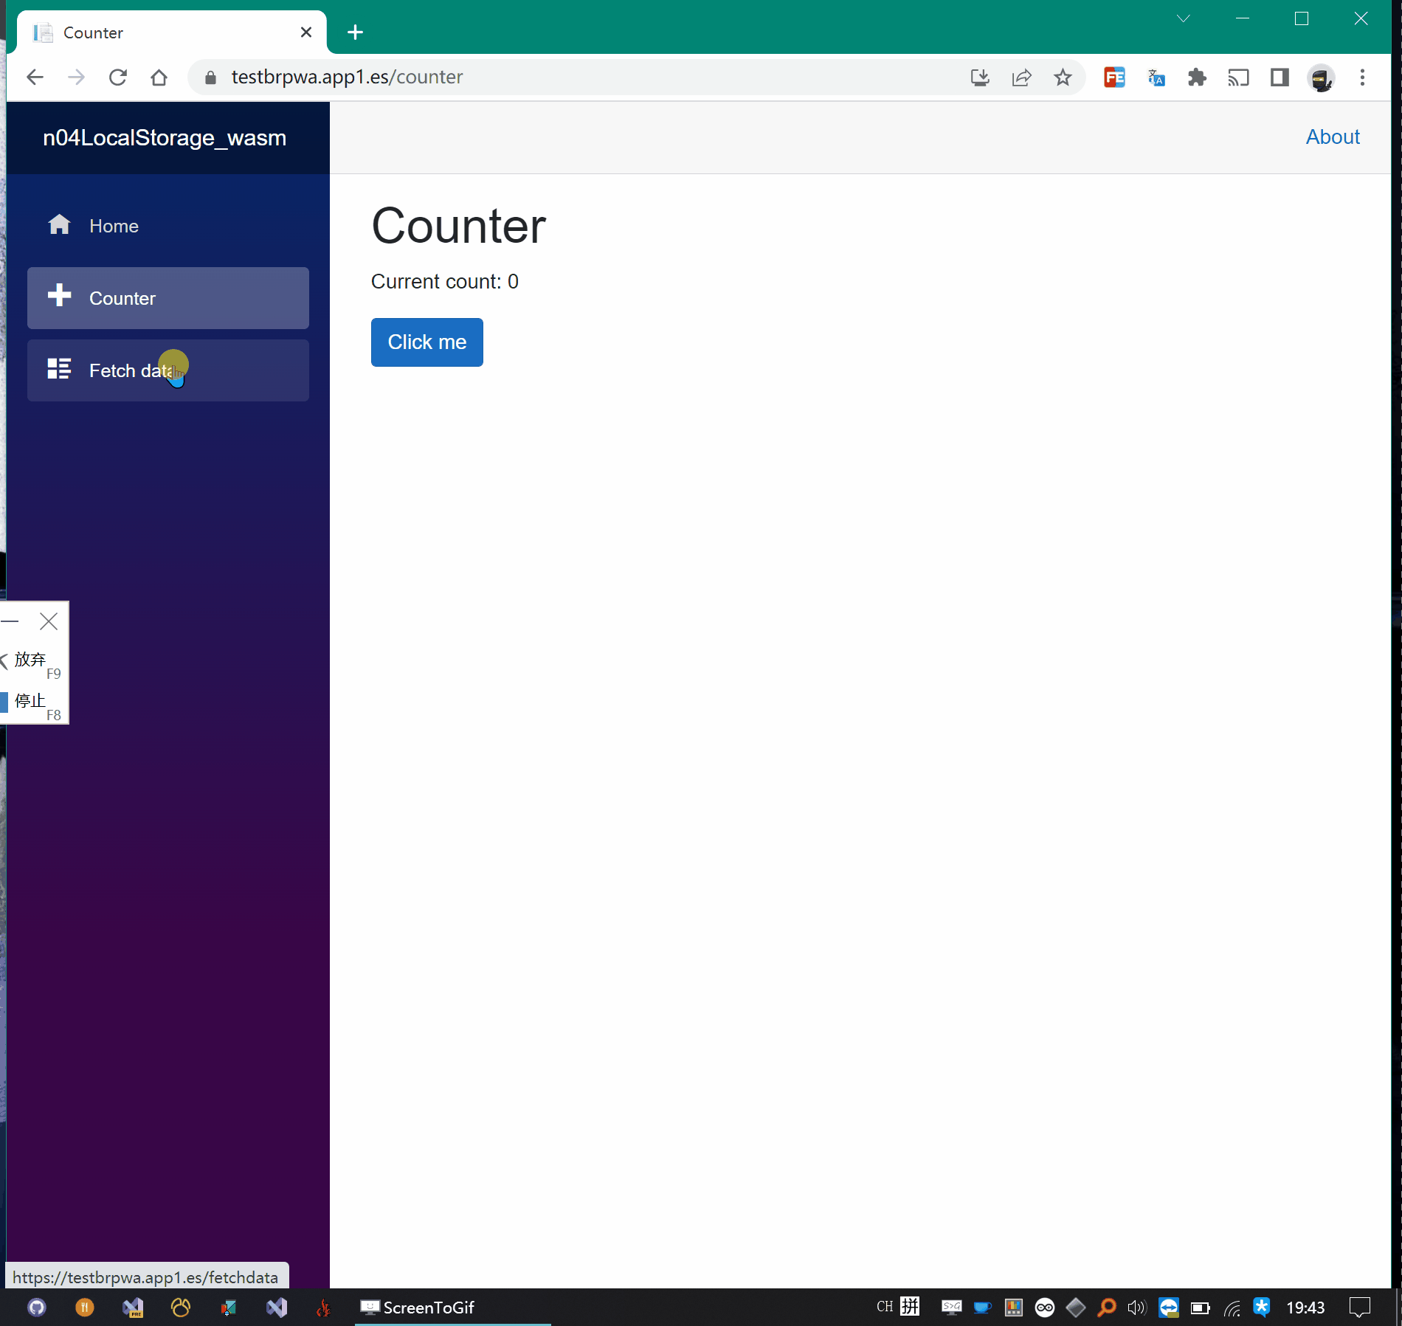Viewport: 1402px width, 1326px height.
Task: Click the TeamViewer tray icon
Action: (1168, 1308)
